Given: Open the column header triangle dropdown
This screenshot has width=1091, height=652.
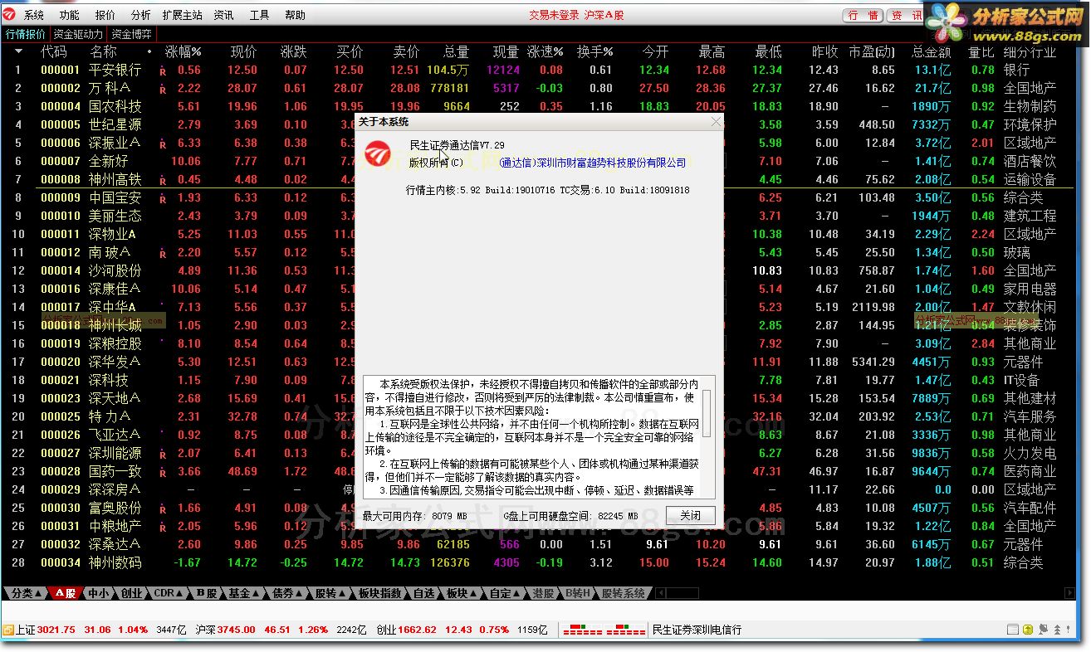Looking at the screenshot, I should pyautogui.click(x=18, y=51).
